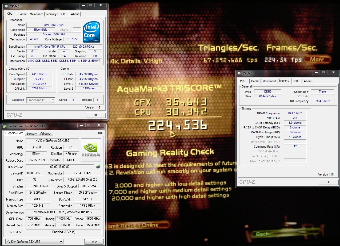The height and width of the screenshot is (246, 340).
Task: Open the Memory tab in the CPU window
Action: tap(51, 14)
